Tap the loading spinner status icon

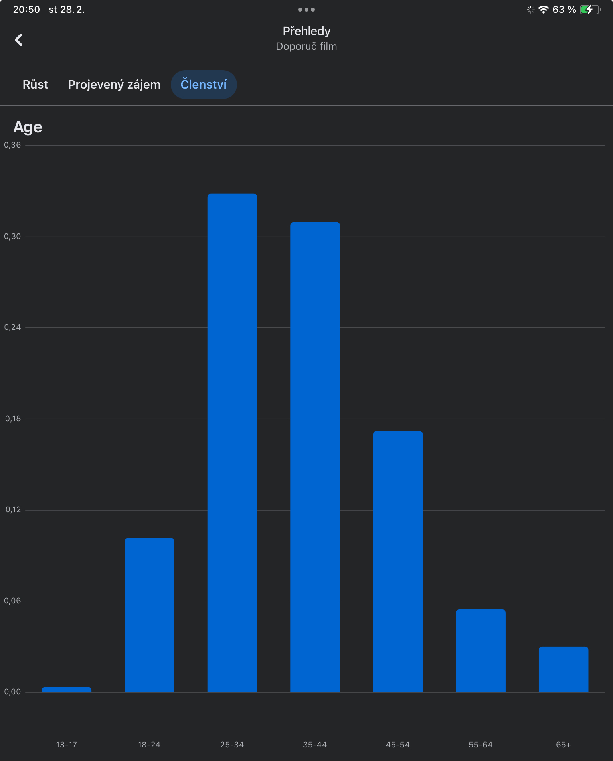(530, 10)
